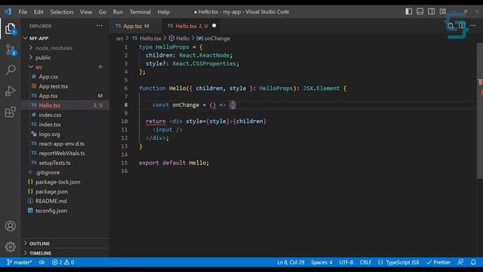Click the feedback icon in status bar

pos(460,262)
